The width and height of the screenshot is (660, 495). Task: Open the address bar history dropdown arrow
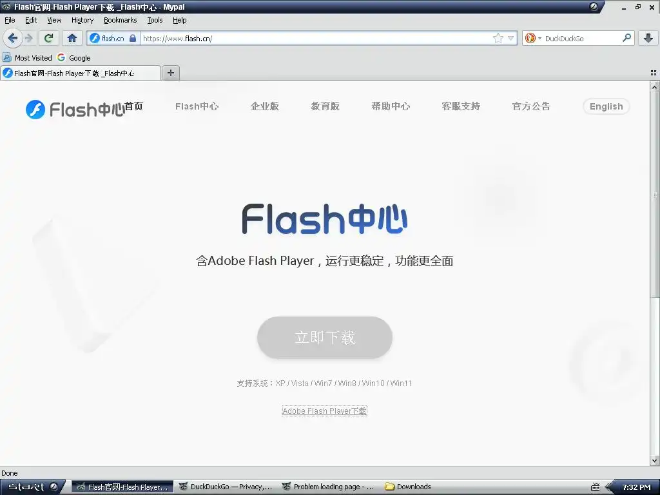pos(511,38)
